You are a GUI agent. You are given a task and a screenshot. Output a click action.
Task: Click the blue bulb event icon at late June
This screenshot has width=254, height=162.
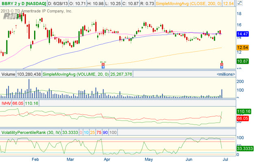pos(222,67)
